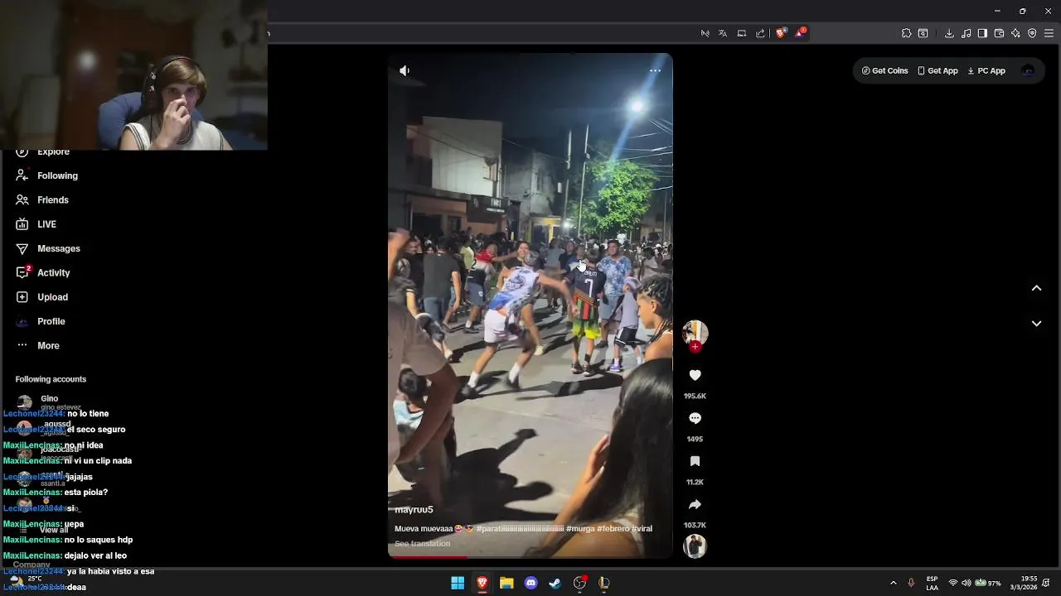Viewport: 1061px width, 596px height.
Task: Open League of Legends taskbar icon
Action: point(604,583)
